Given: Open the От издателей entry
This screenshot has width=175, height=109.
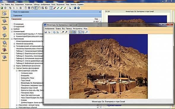Looking at the screenshot, I should pos(19,27).
